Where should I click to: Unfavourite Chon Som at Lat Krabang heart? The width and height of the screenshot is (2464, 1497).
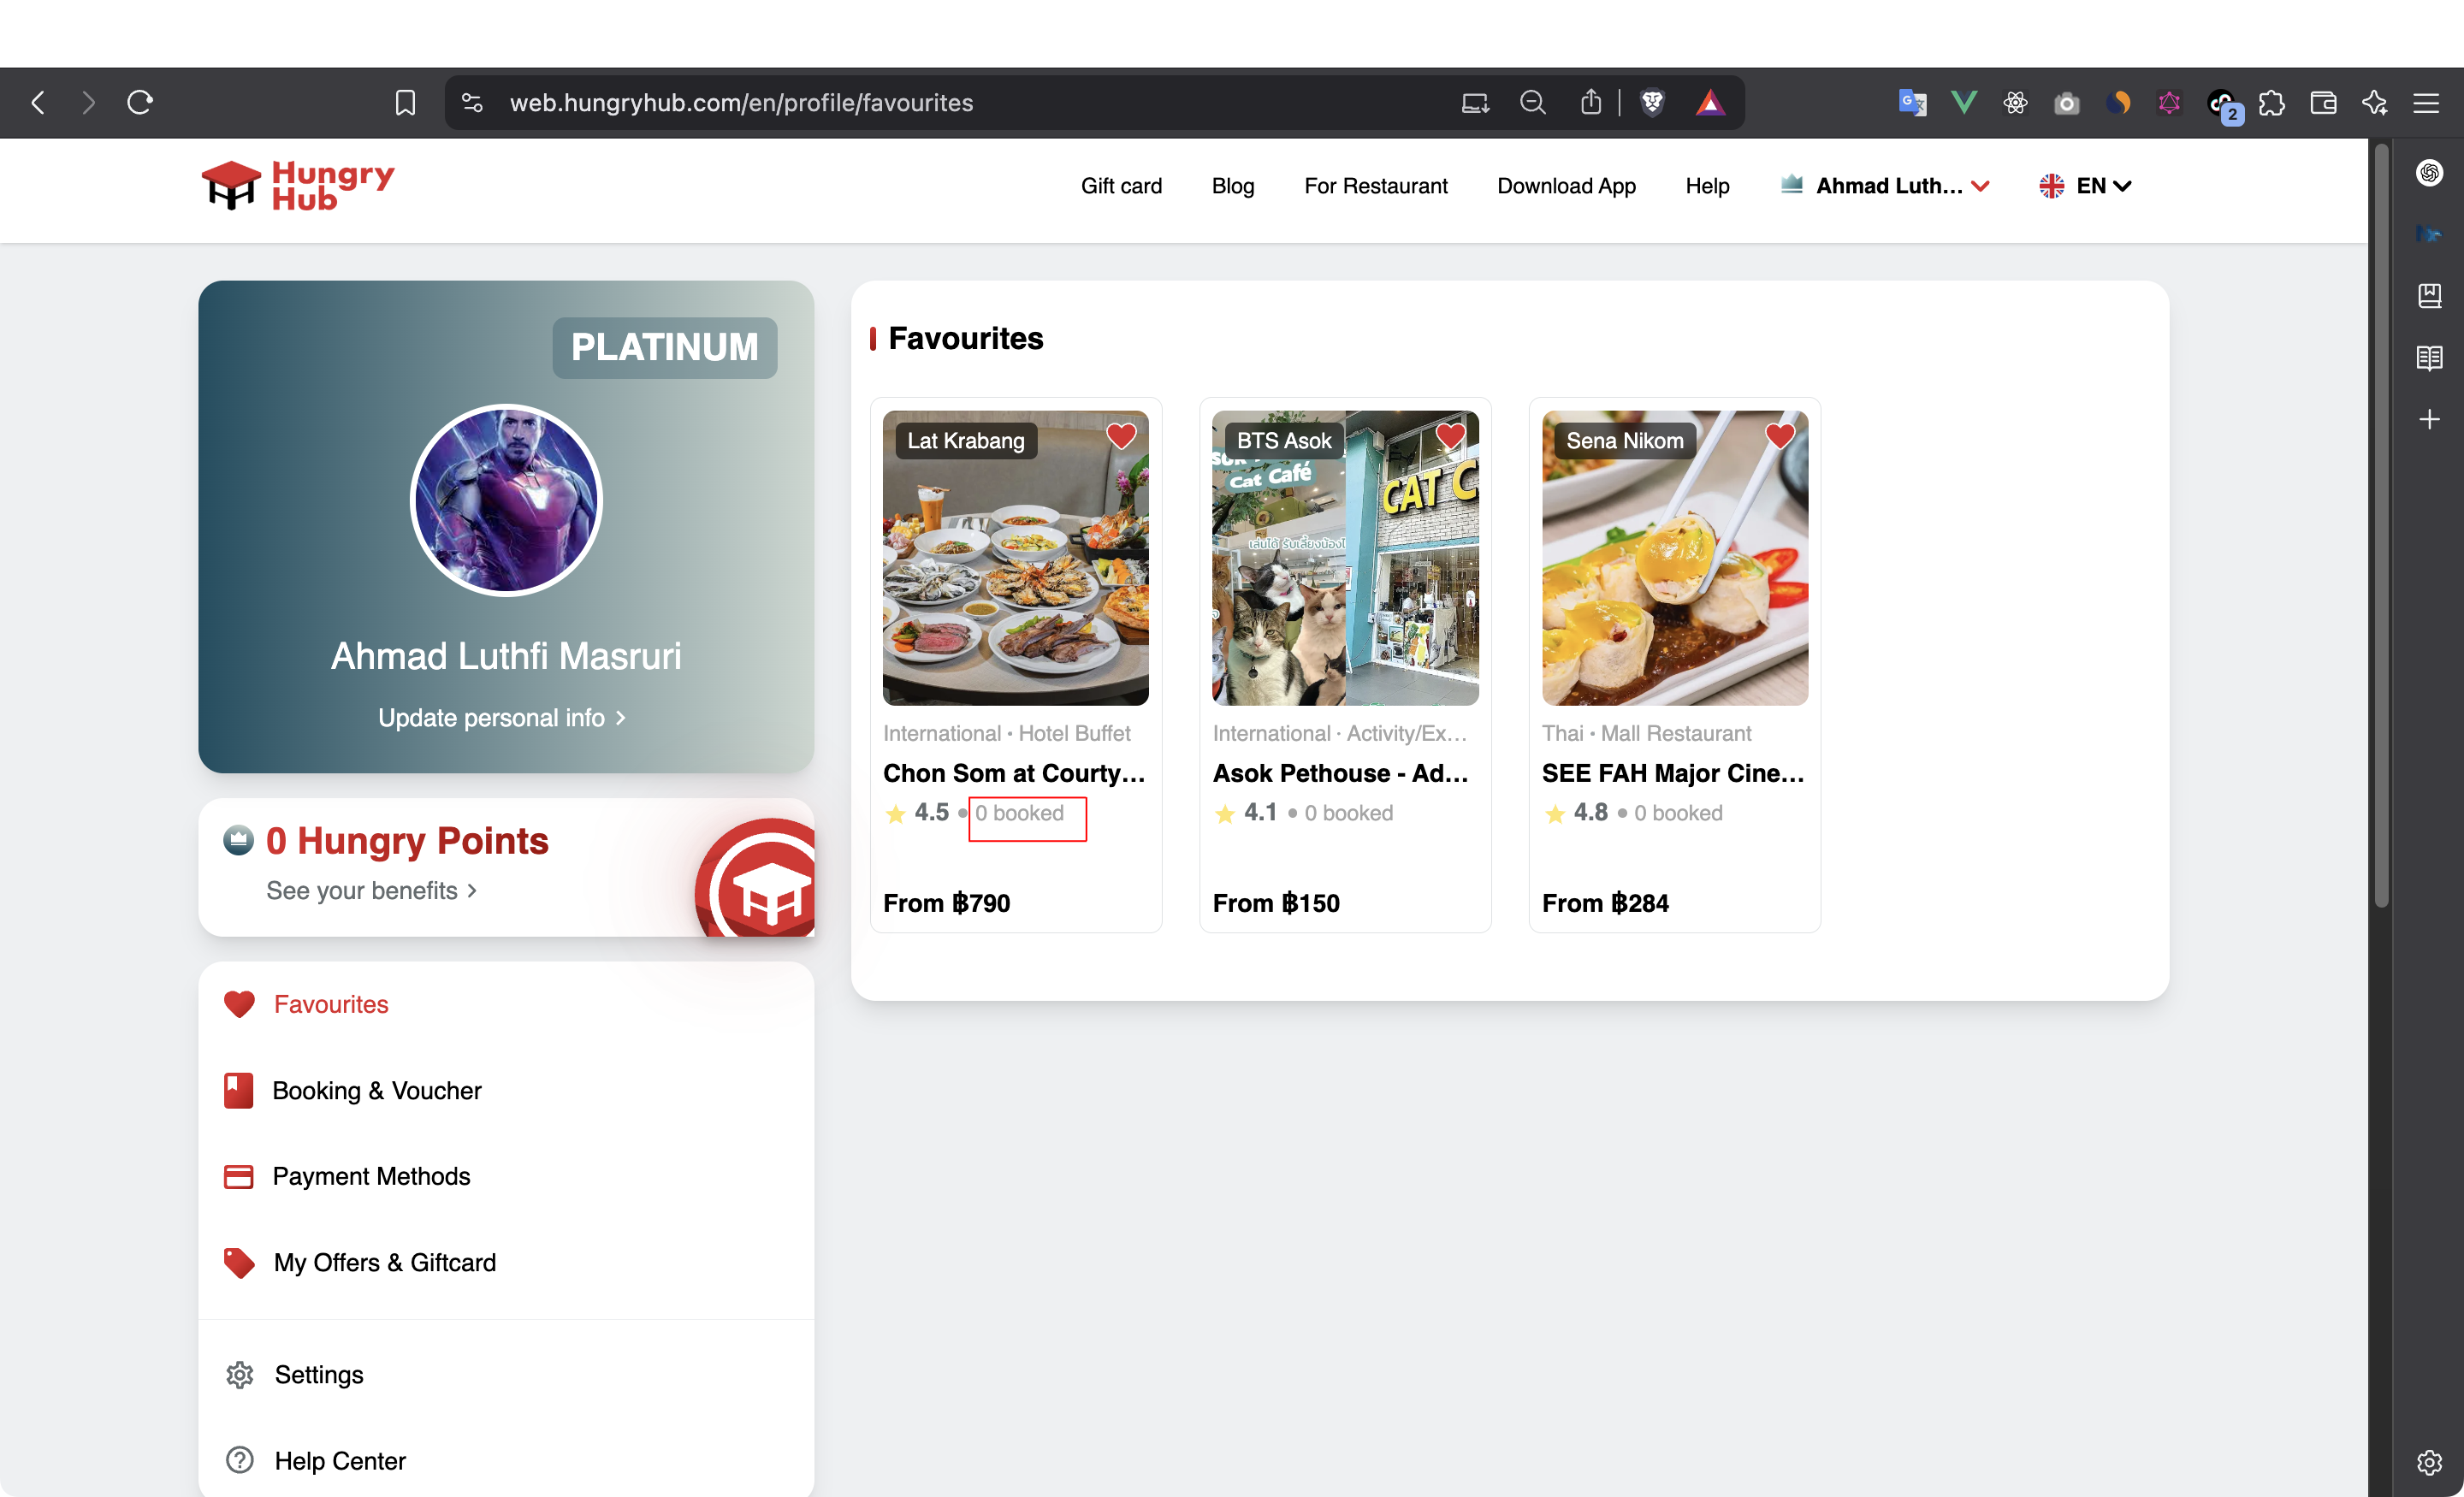[x=1121, y=437]
